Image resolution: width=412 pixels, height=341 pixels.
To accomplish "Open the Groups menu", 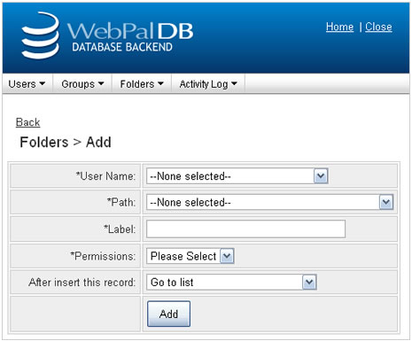I will point(82,84).
